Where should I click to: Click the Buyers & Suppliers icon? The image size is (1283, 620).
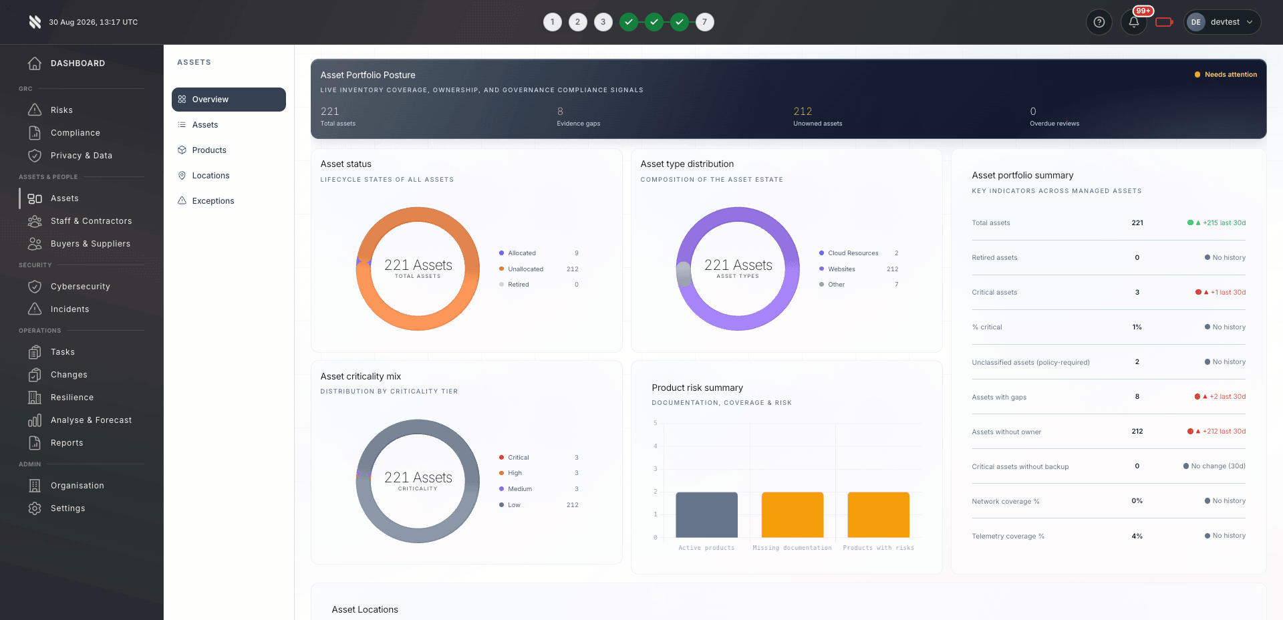[35, 244]
